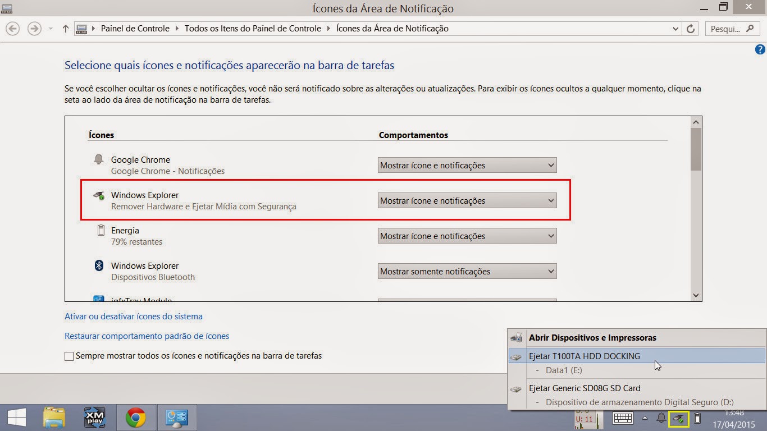Show hidden tray icons arrow
Screen dimensions: 767x431
(645, 418)
